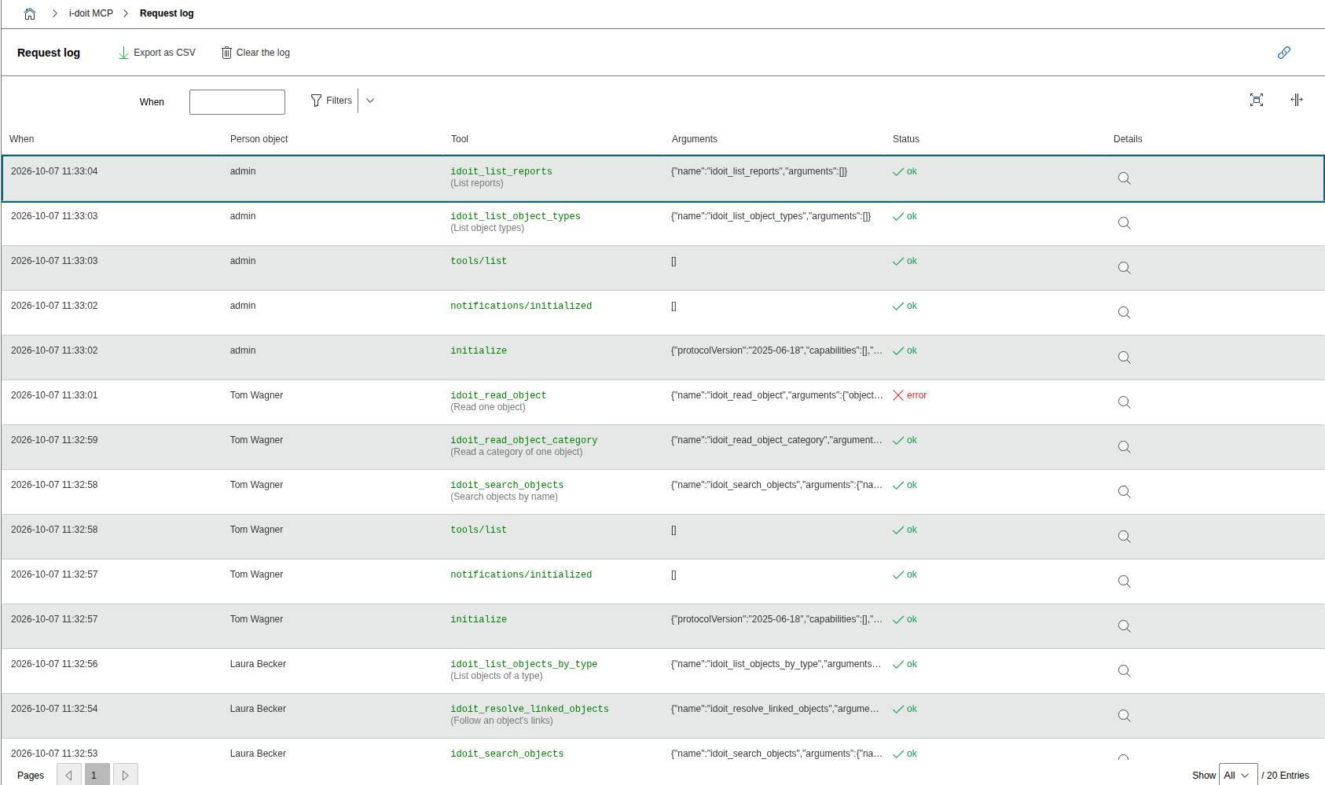Open details for admin notifications/initialized row
The height and width of the screenshot is (785, 1325).
coord(1125,313)
